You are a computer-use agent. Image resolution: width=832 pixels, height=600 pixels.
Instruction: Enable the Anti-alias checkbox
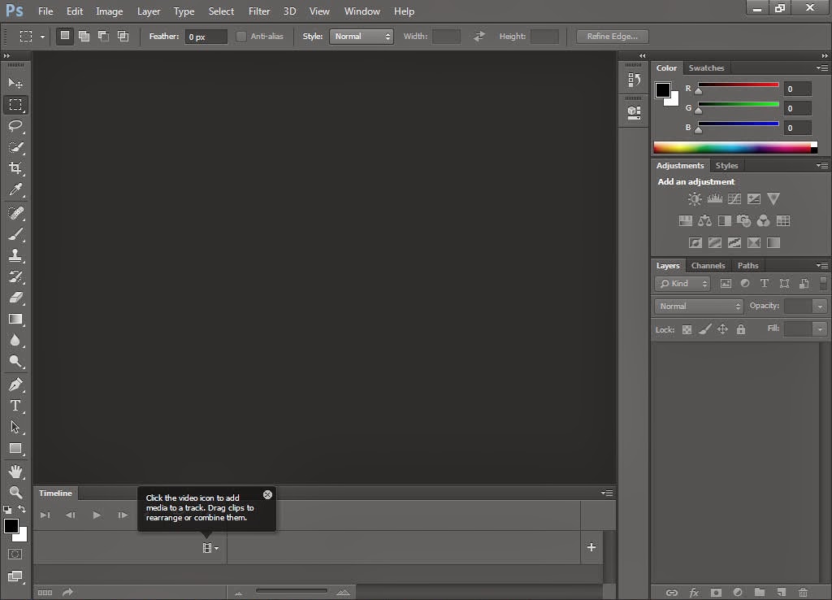(241, 37)
